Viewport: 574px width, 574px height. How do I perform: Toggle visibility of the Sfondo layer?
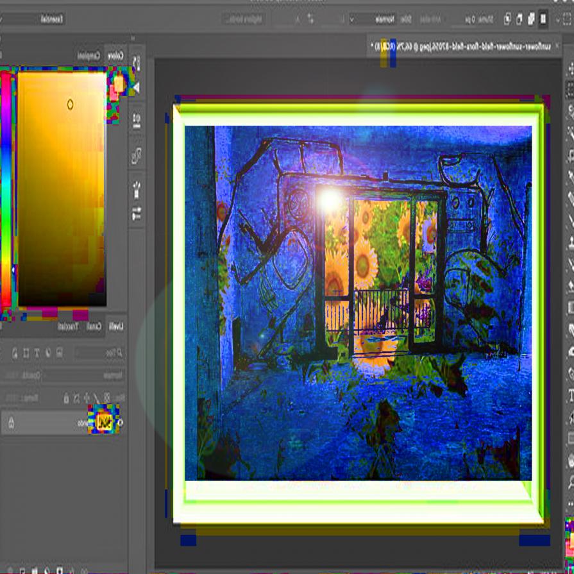tap(121, 422)
